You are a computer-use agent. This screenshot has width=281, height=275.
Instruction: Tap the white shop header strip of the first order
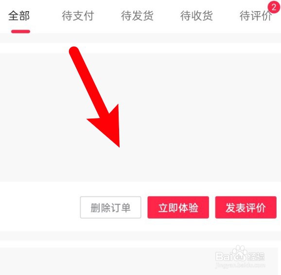point(140,48)
